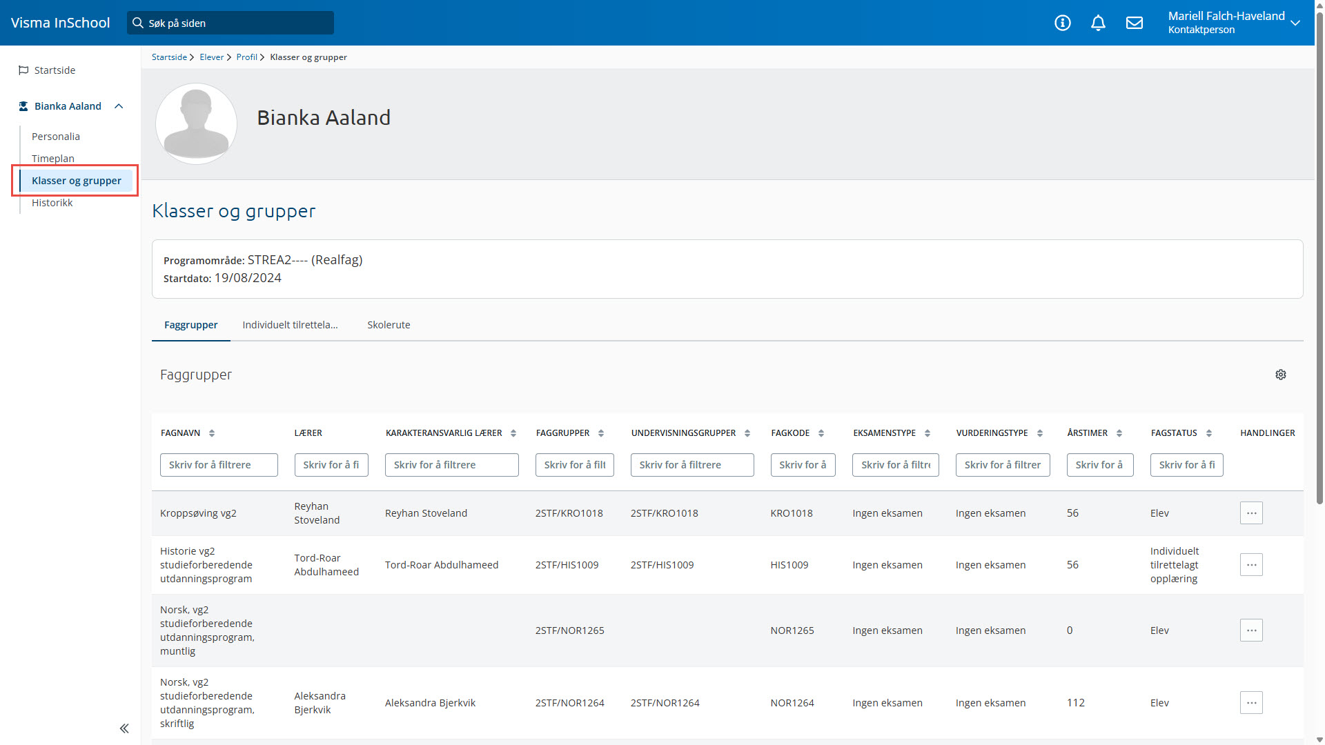Viewport: 1325px width, 745px height.
Task: Switch to the Individuelt tilrettela... tab
Action: [x=290, y=325]
